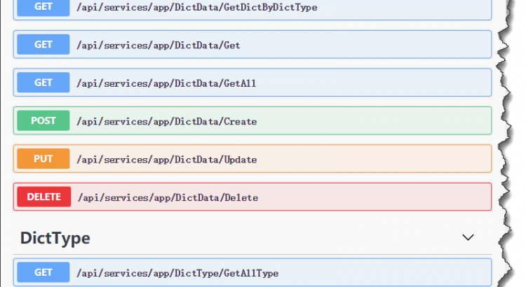Click the red DELETE method badge
Screen dimensions: 526x287
43,197
